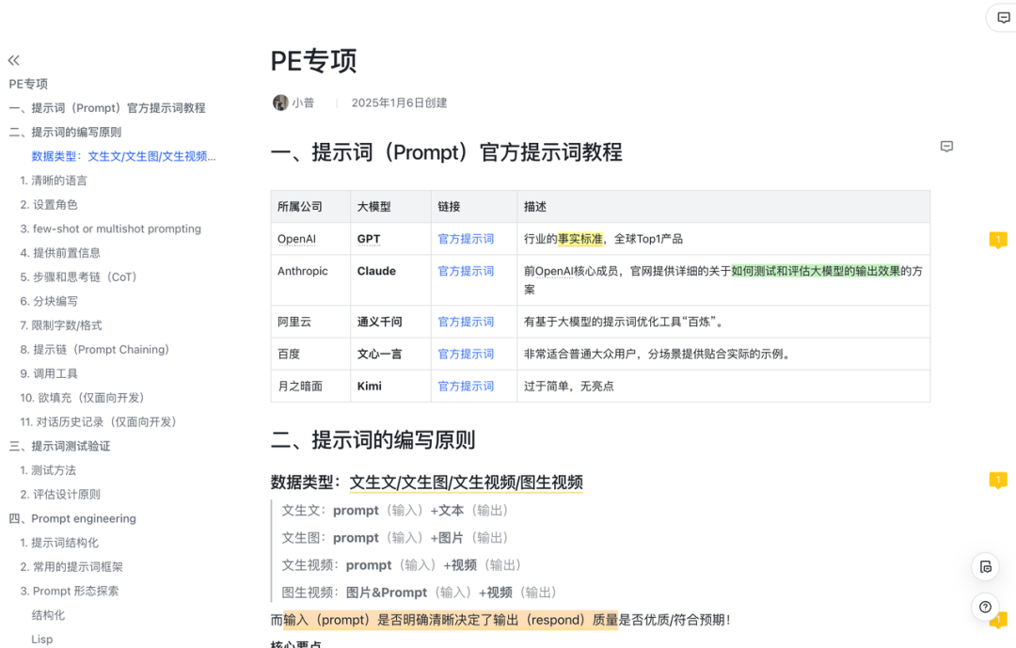Viewport: 1016px width, 648px height.
Task: Click the PE专项 document title
Action: point(314,60)
